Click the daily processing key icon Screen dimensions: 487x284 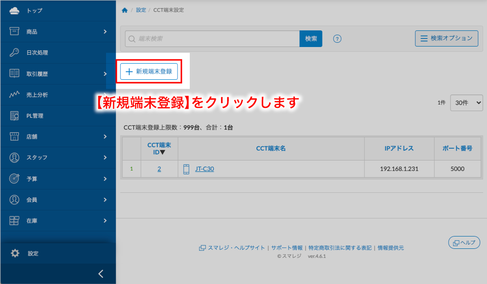(14, 53)
